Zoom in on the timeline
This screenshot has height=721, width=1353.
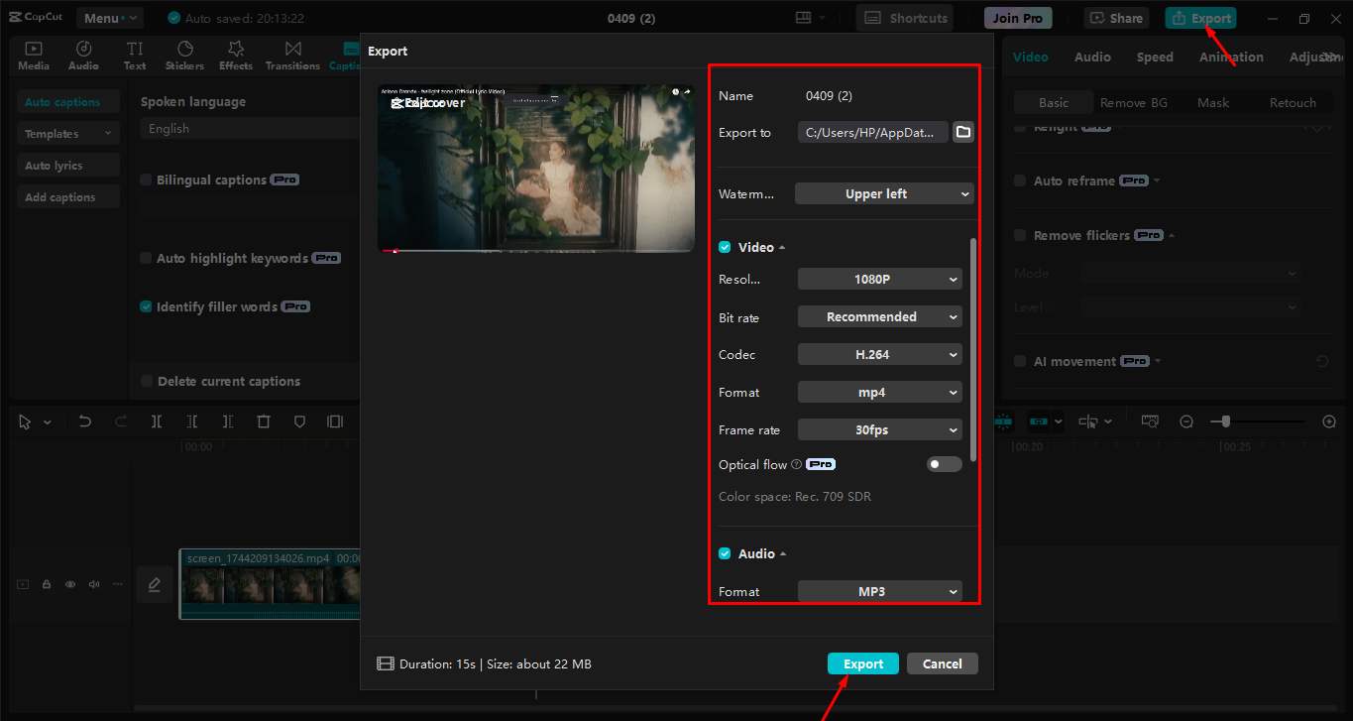[x=1328, y=421]
